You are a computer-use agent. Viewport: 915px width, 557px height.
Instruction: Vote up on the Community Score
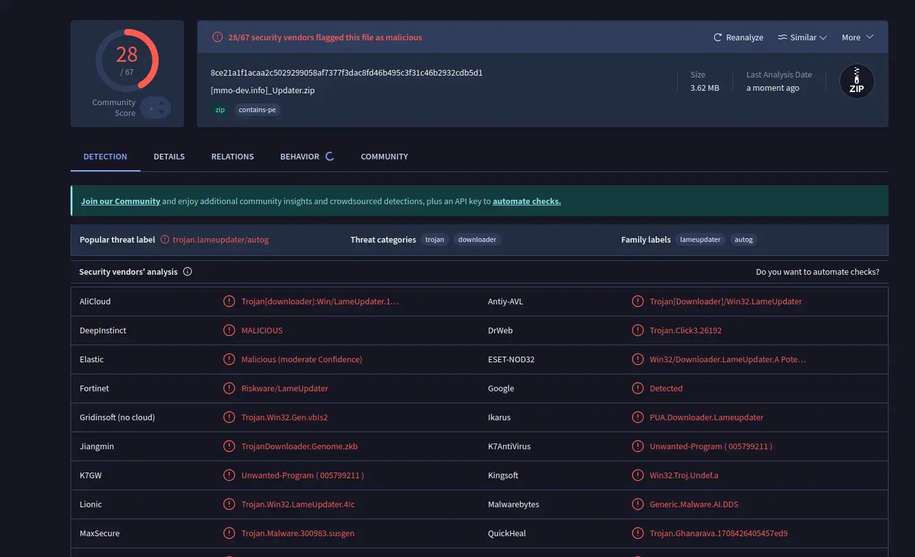162,103
